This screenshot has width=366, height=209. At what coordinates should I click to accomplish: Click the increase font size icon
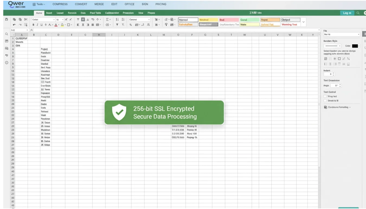pos(66,19)
